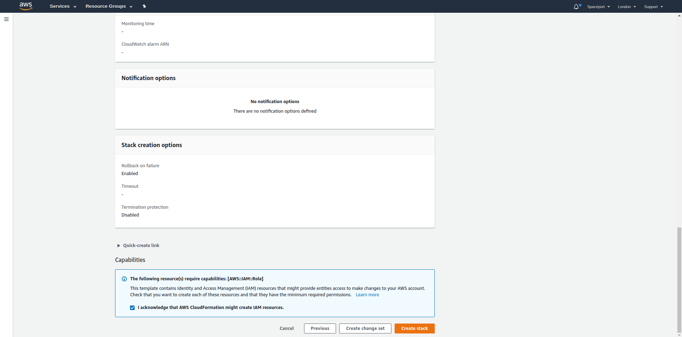Click the No notification options text
This screenshot has width=682, height=337.
tap(275, 102)
